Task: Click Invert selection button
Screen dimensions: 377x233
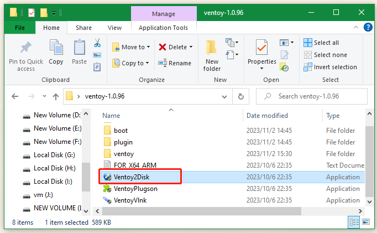Action: (x=330, y=67)
